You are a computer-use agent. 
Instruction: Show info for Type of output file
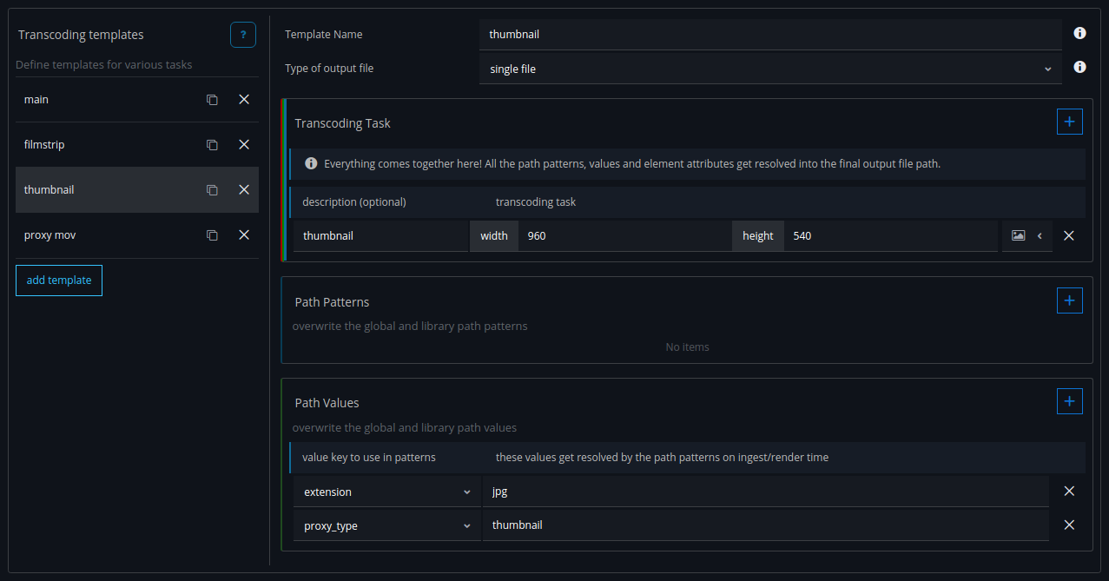click(1079, 68)
